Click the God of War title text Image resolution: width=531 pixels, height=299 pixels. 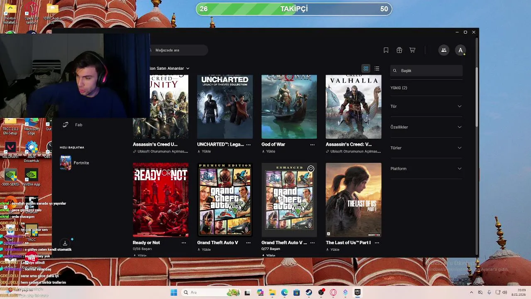click(x=273, y=145)
